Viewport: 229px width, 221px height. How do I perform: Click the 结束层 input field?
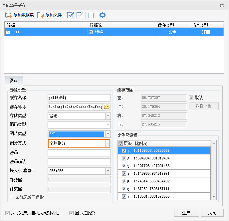[79, 189]
